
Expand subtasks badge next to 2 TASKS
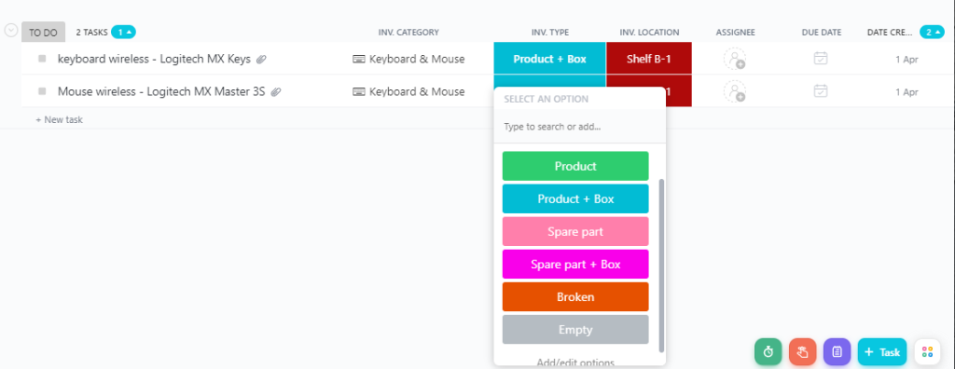(x=123, y=33)
